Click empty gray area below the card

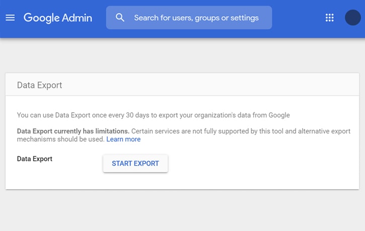tap(182, 210)
